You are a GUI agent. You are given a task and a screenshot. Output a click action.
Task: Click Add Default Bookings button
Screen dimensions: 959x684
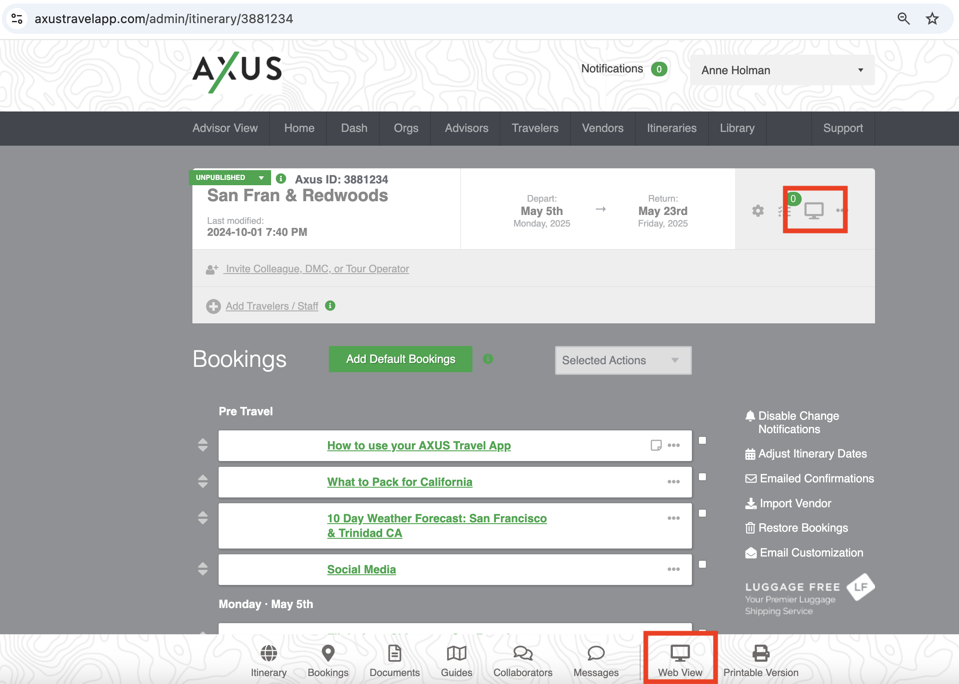point(400,359)
